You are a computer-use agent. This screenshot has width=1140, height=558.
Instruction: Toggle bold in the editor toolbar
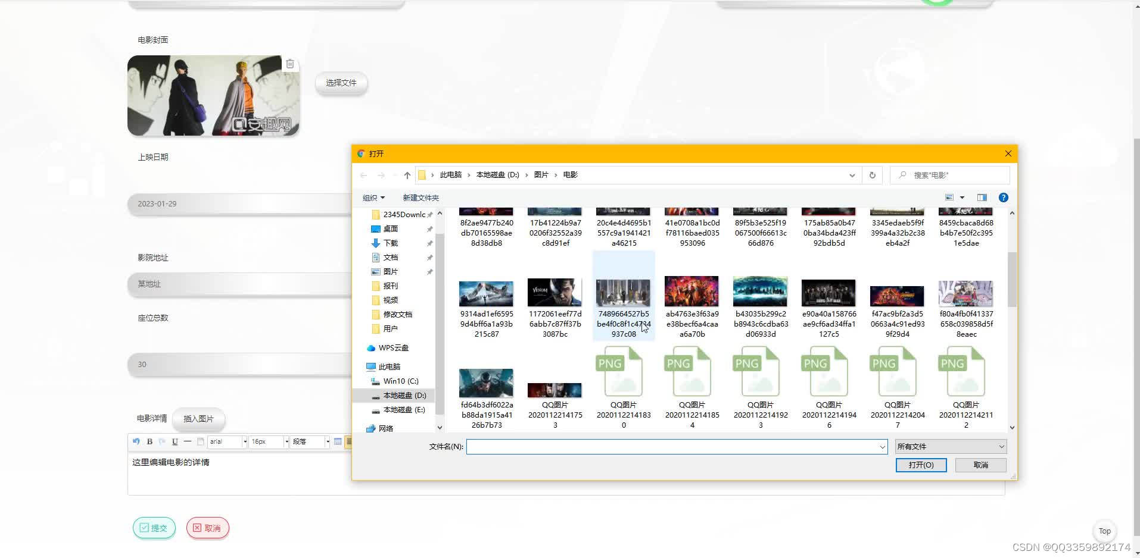pyautogui.click(x=149, y=441)
